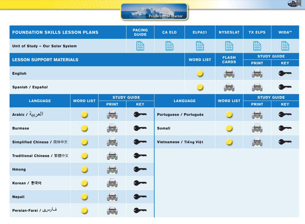Open the Persian-Farsi study guide key

point(140,210)
